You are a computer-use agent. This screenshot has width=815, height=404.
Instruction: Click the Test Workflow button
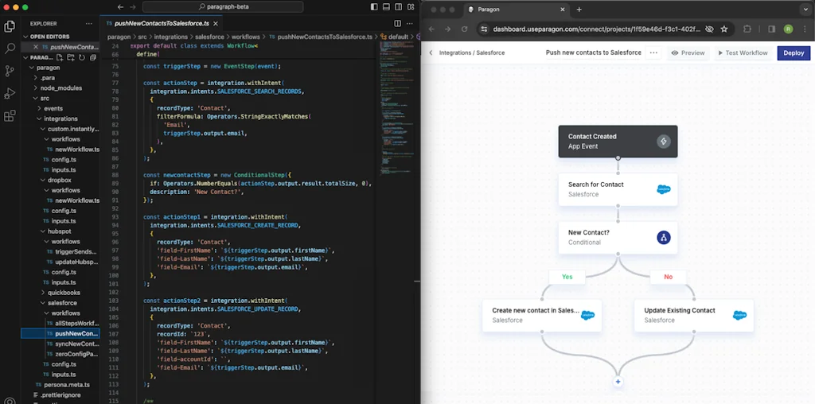point(743,53)
